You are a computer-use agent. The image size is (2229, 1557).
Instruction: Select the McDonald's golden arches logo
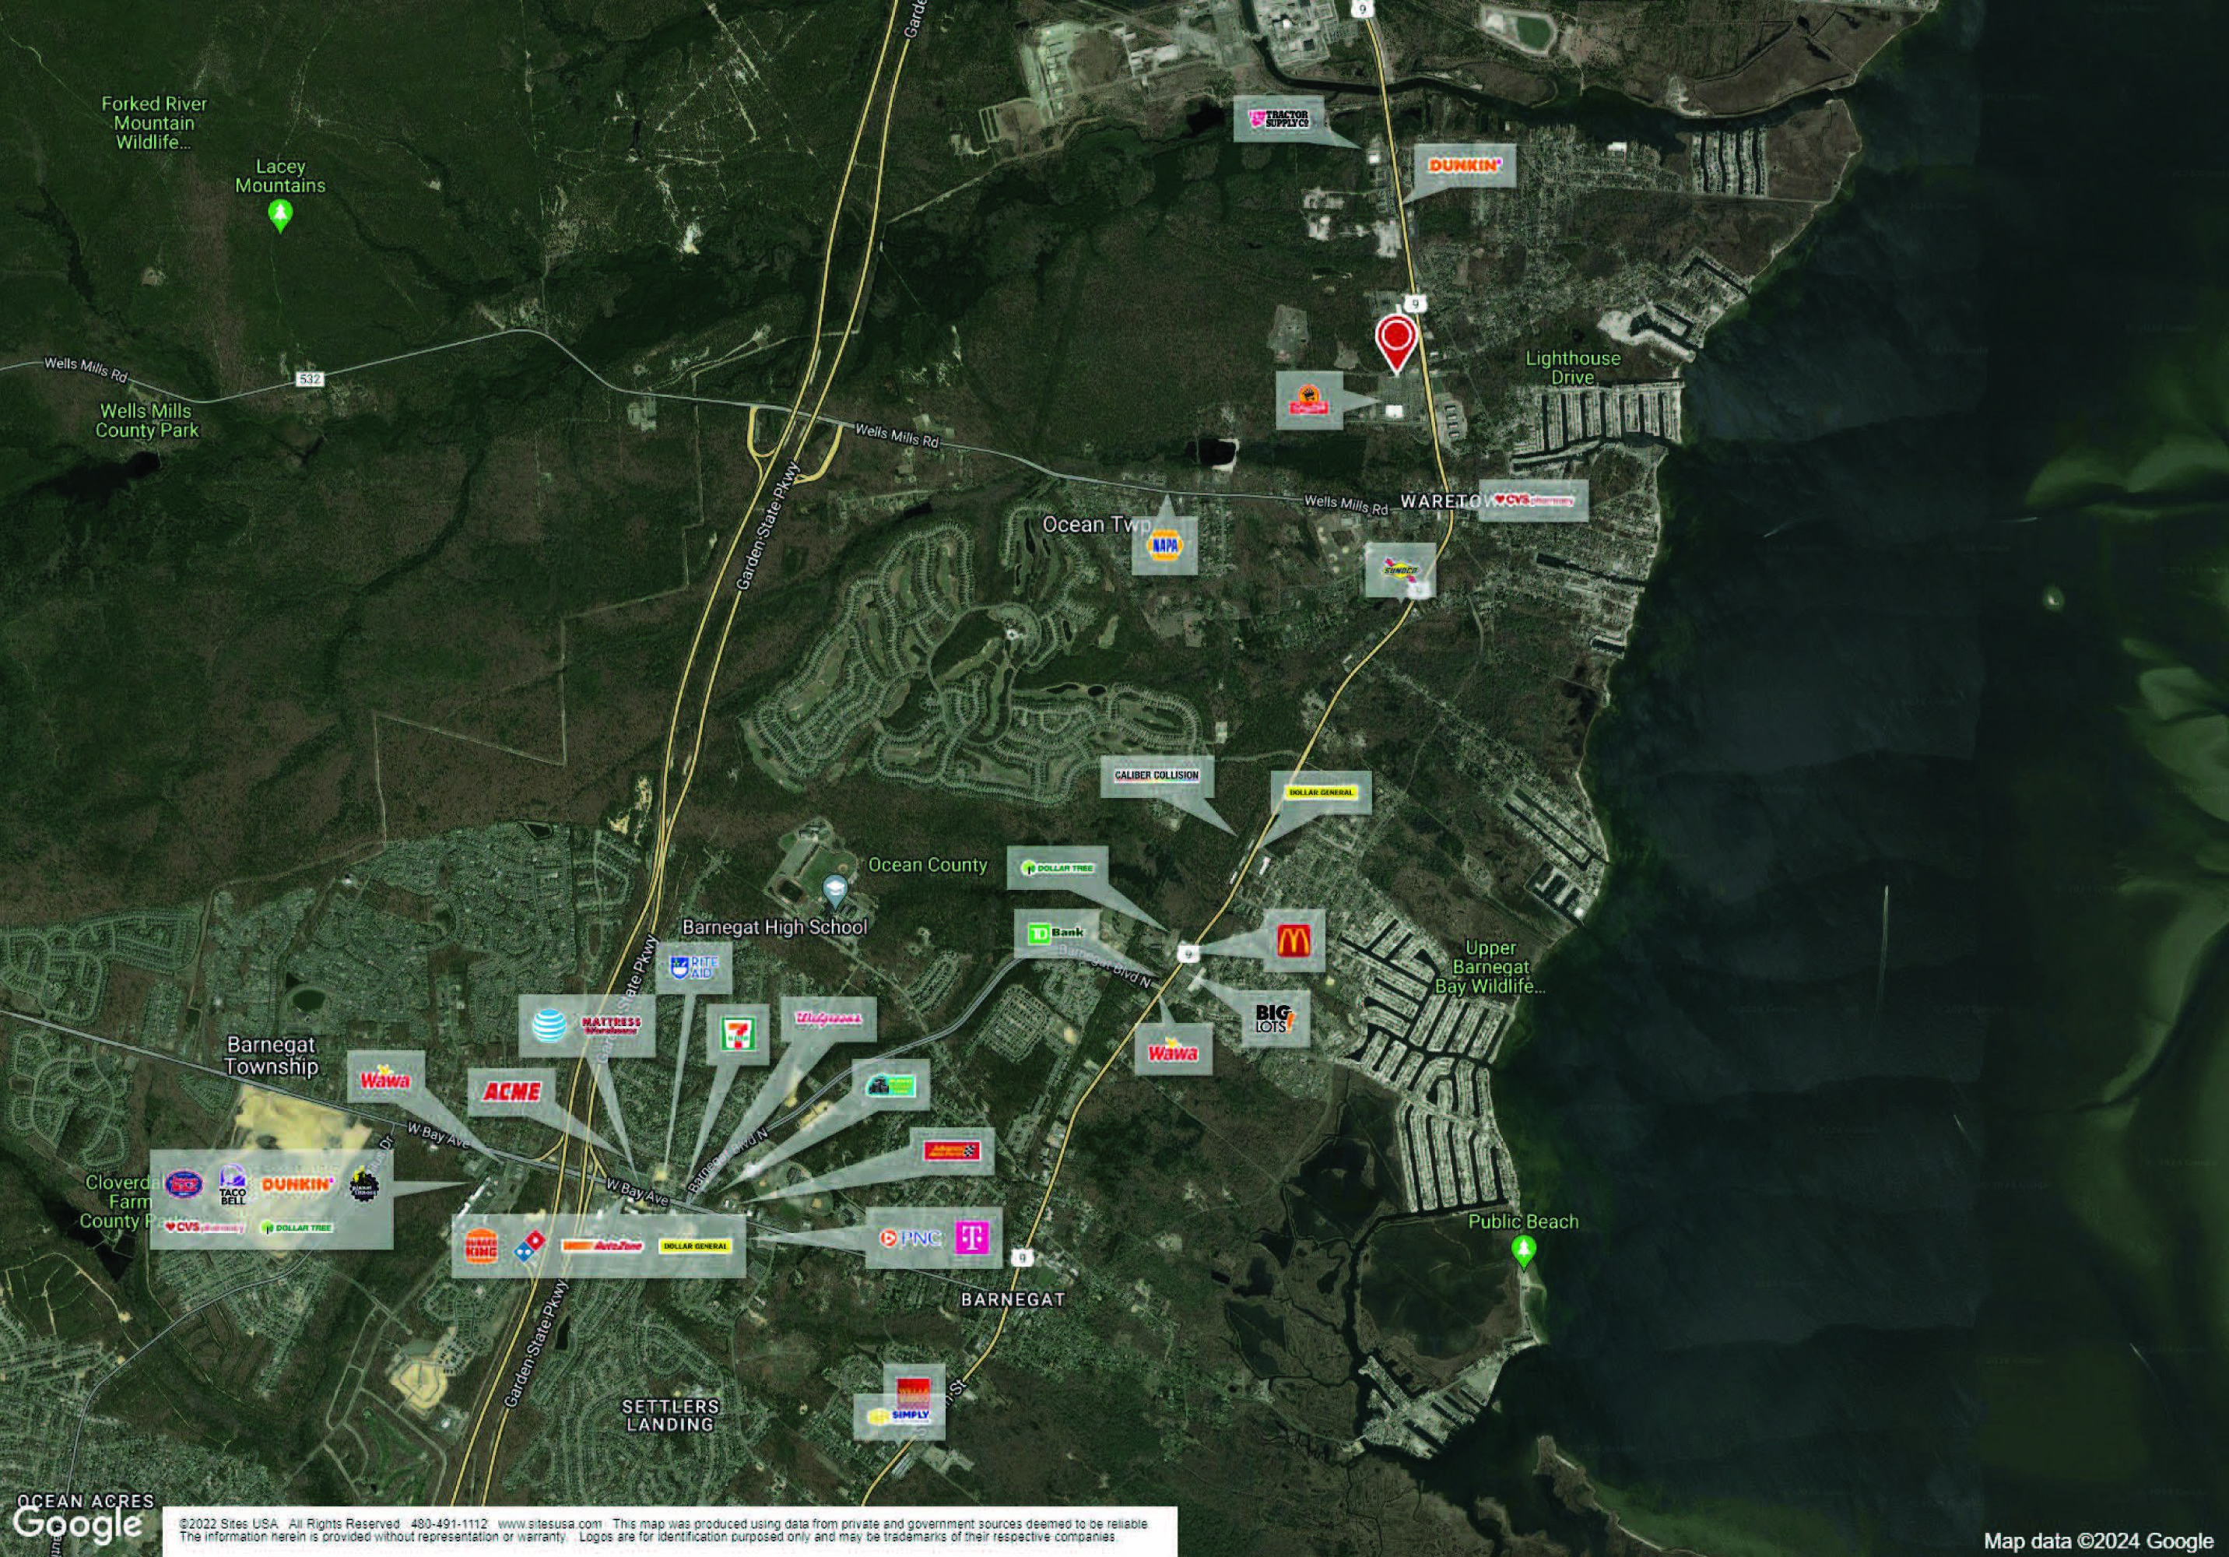(1294, 940)
